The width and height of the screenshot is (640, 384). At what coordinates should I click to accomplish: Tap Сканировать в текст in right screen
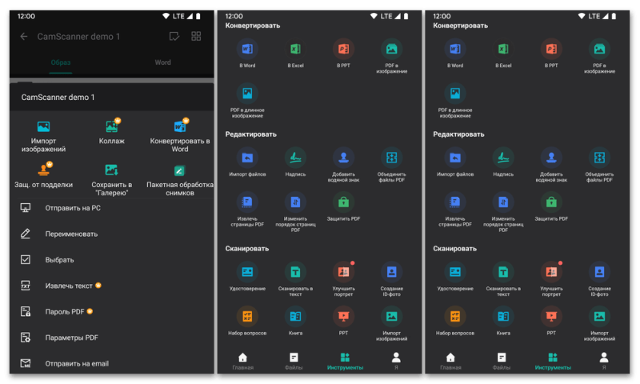503,279
